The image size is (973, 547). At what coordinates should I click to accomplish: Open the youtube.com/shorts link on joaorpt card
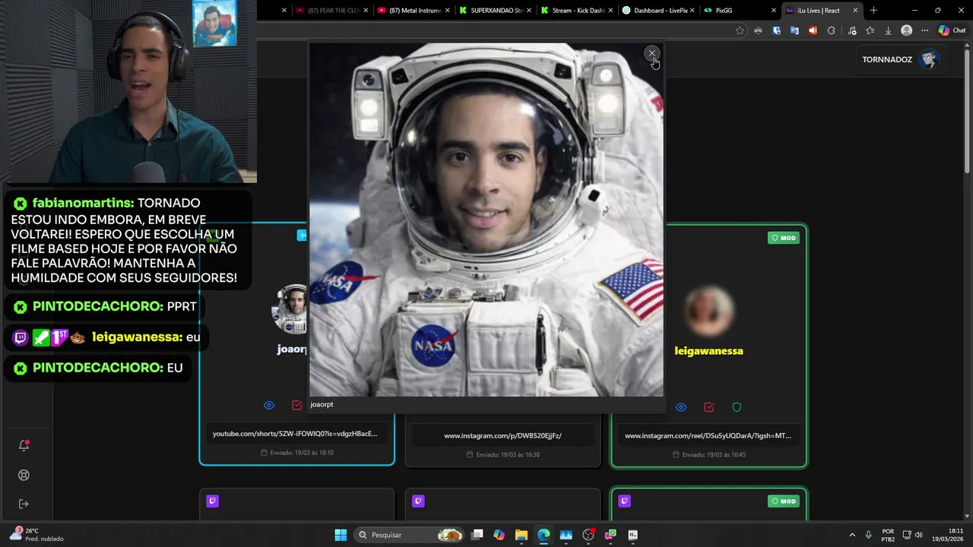coord(295,433)
